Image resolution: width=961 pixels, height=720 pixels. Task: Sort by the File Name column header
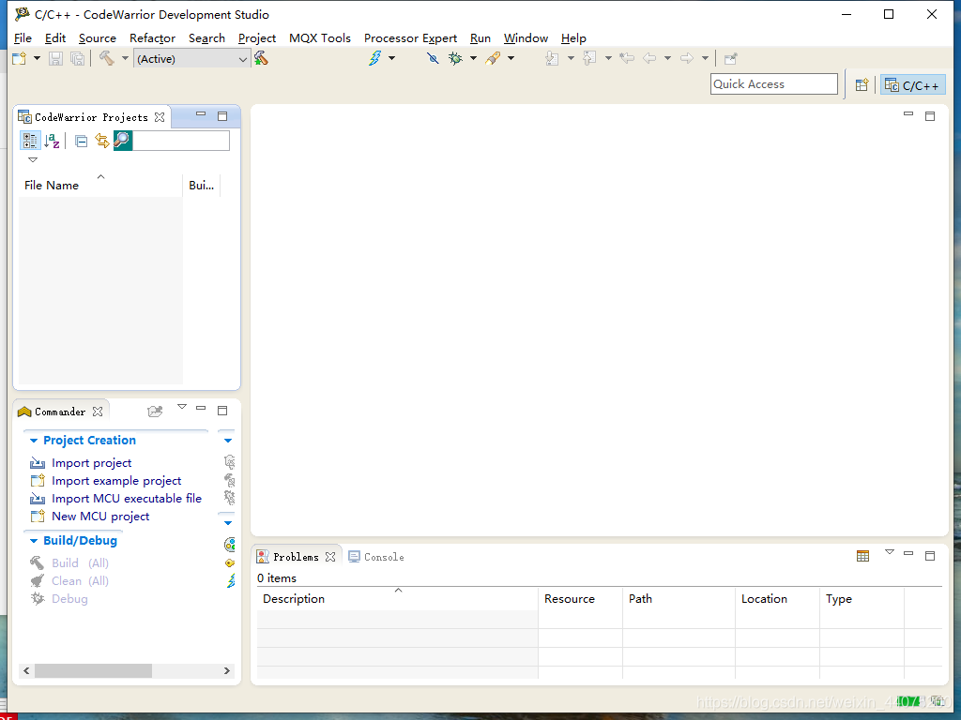[100, 185]
